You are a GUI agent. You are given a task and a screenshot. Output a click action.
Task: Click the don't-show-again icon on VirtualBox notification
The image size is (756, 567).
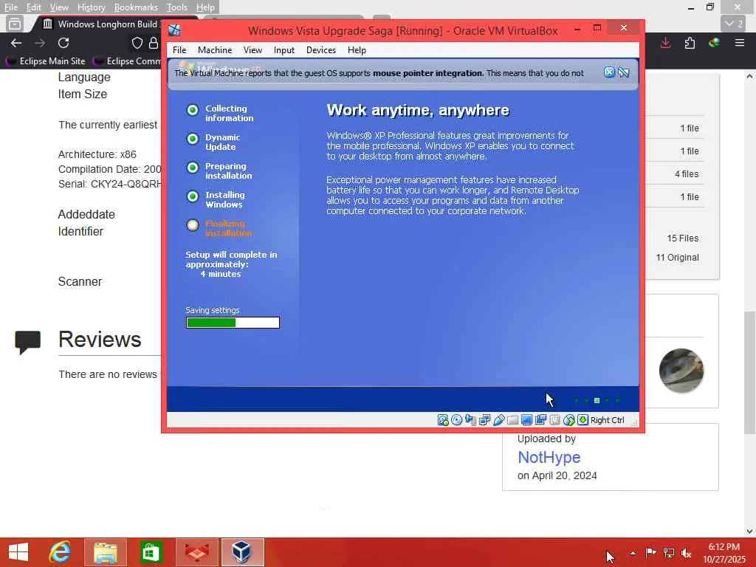coord(623,72)
